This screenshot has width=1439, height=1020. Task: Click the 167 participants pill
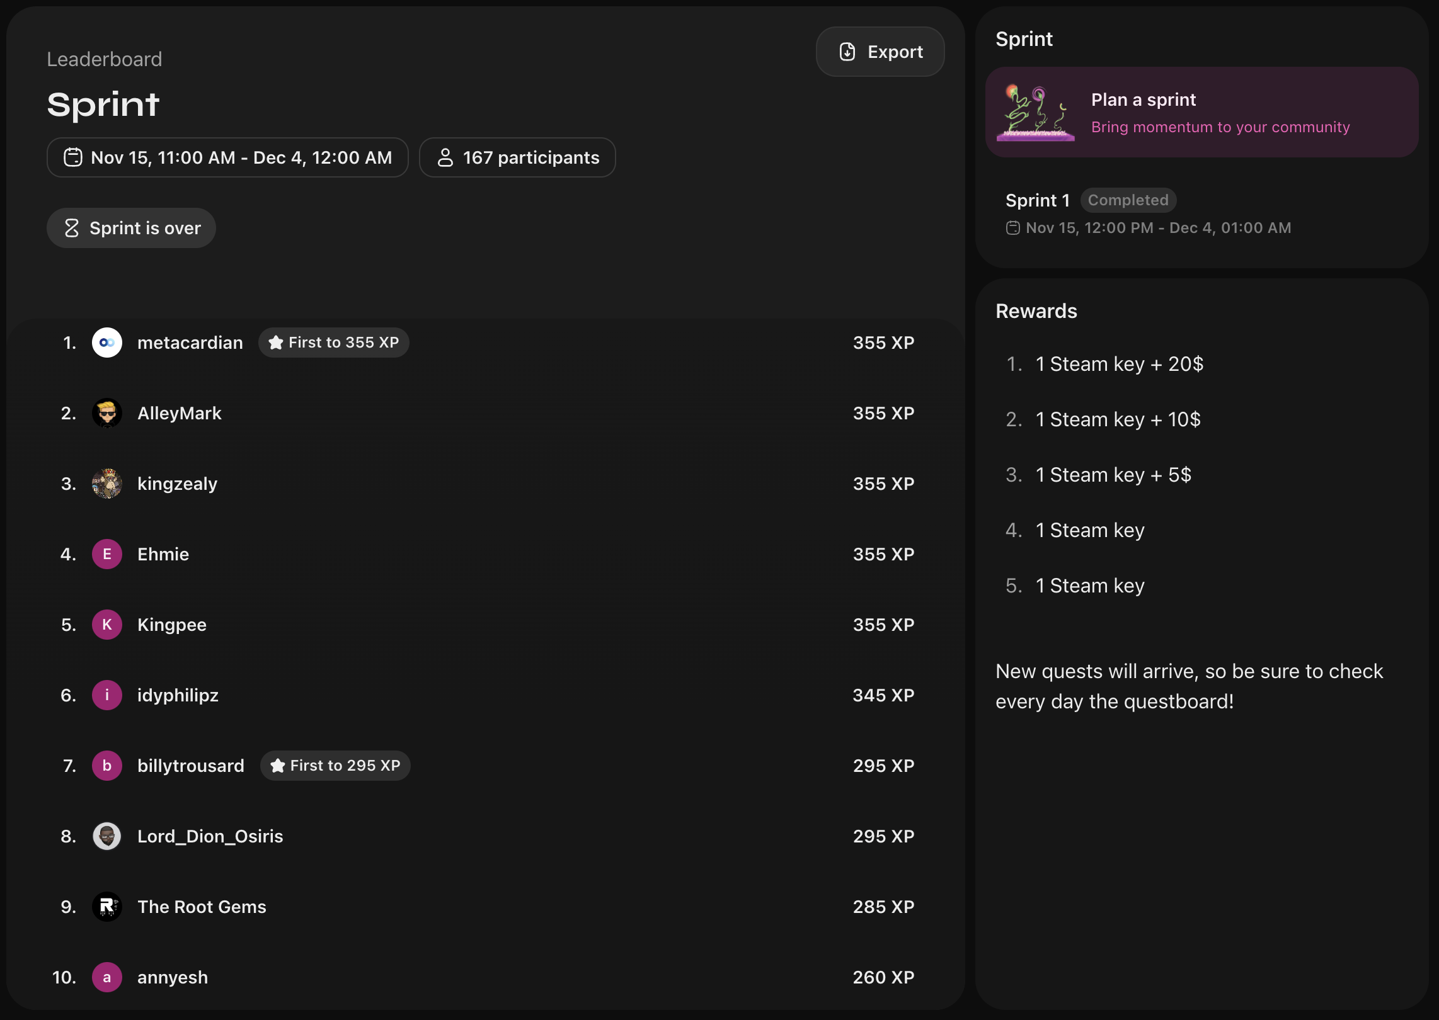pos(517,157)
